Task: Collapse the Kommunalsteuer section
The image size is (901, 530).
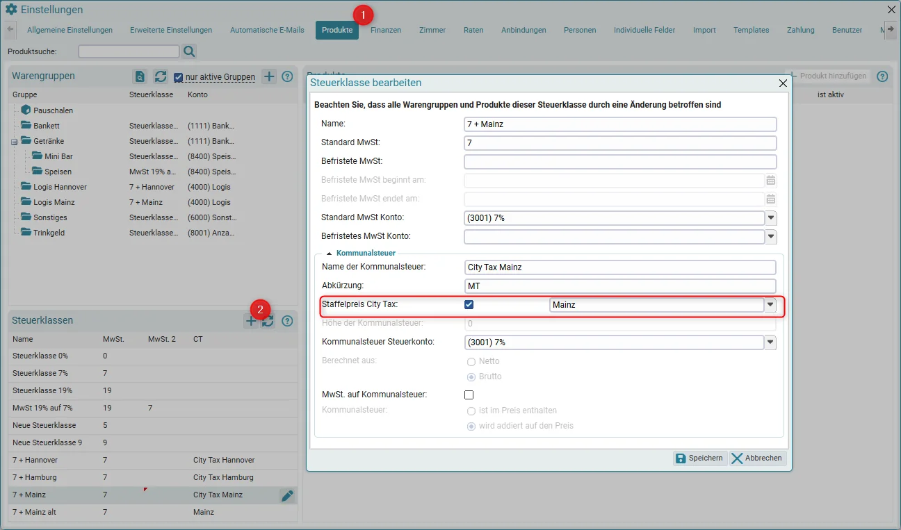Action: click(328, 254)
